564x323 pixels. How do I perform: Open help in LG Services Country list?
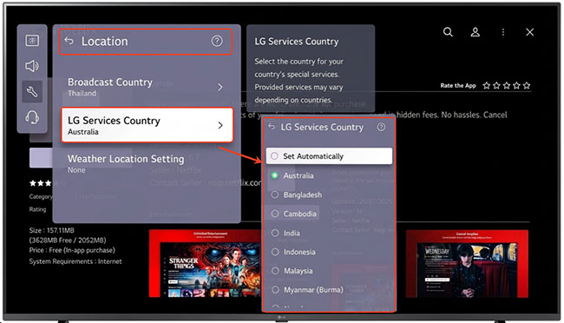381,127
